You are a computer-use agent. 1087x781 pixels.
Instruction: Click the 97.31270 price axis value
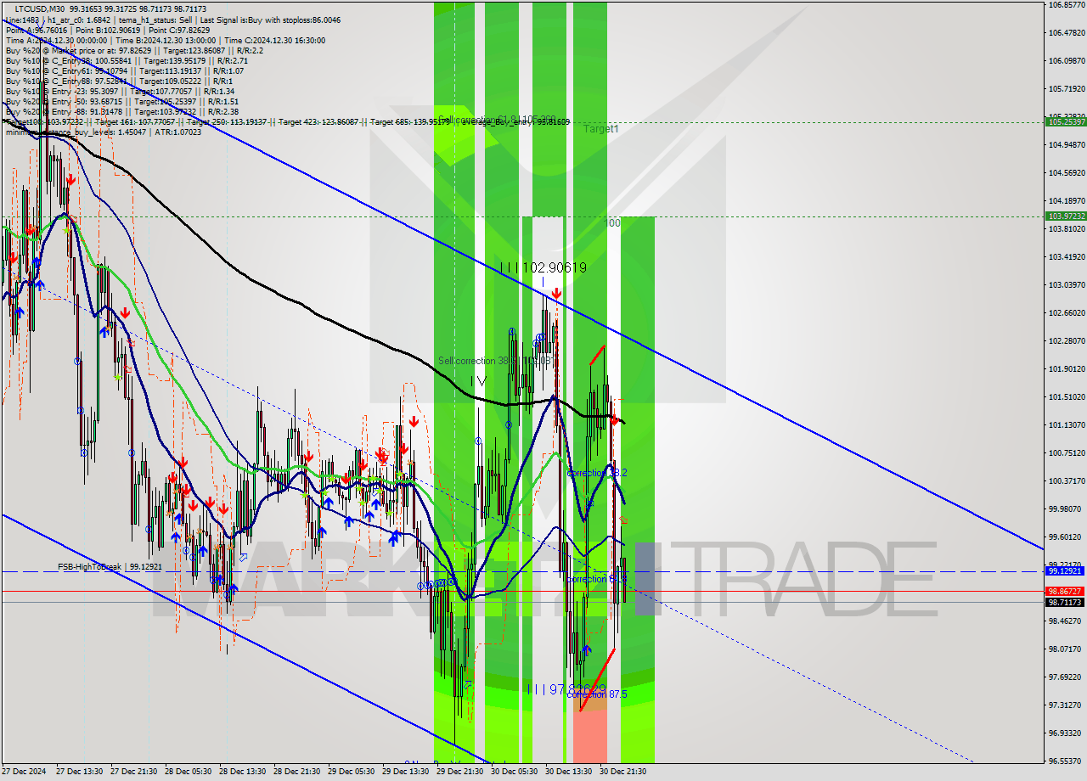coord(1066,705)
